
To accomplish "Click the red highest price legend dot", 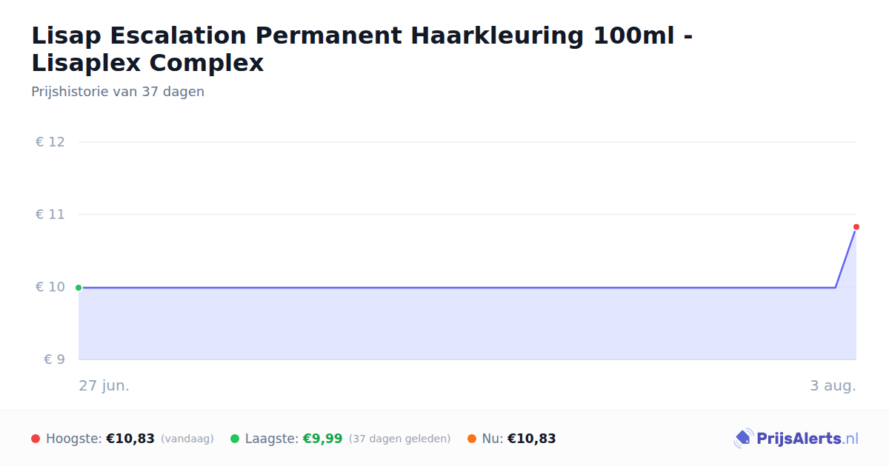I will [36, 439].
